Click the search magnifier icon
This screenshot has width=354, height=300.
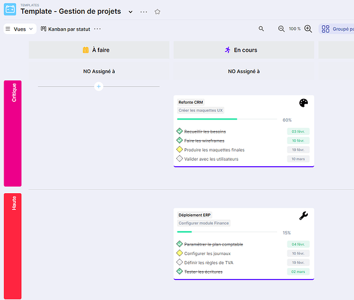[261, 29]
